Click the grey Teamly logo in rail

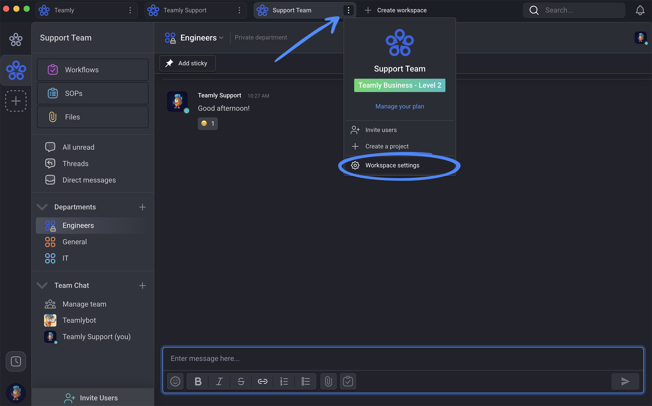pos(16,39)
